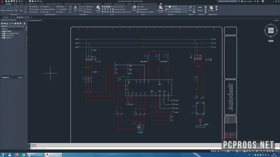Click the object color wheel swatch

pyautogui.click(x=167, y=7)
